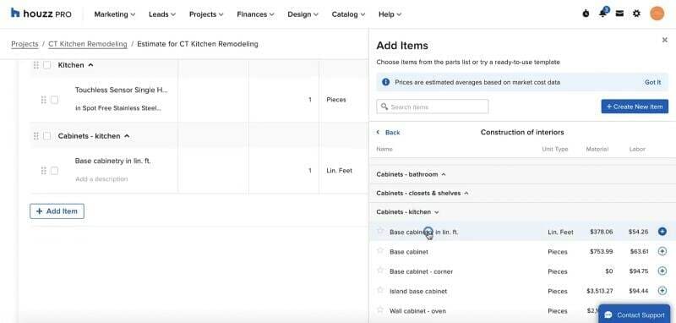Click $94.75 labor price
Screen dimensions: 676x323
click(x=639, y=271)
